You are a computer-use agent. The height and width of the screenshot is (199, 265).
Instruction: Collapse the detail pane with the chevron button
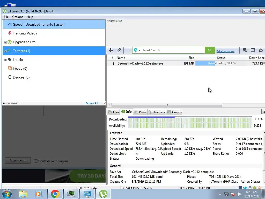(x=263, y=111)
